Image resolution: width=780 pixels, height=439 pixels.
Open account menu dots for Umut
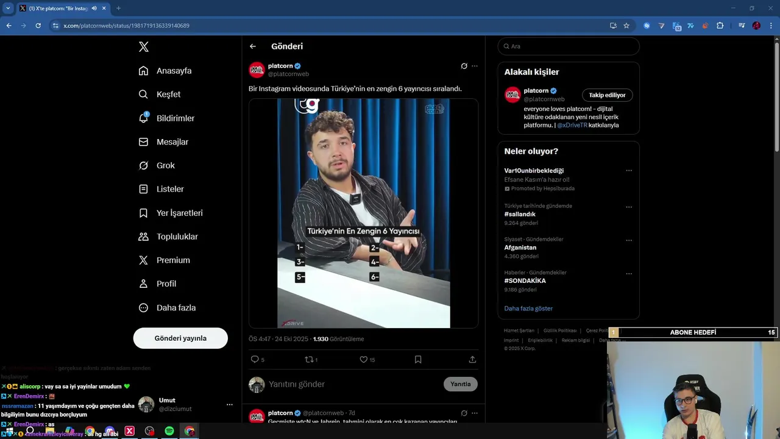coord(229,405)
